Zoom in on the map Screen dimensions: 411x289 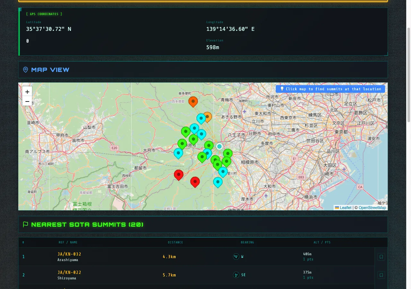tap(27, 92)
